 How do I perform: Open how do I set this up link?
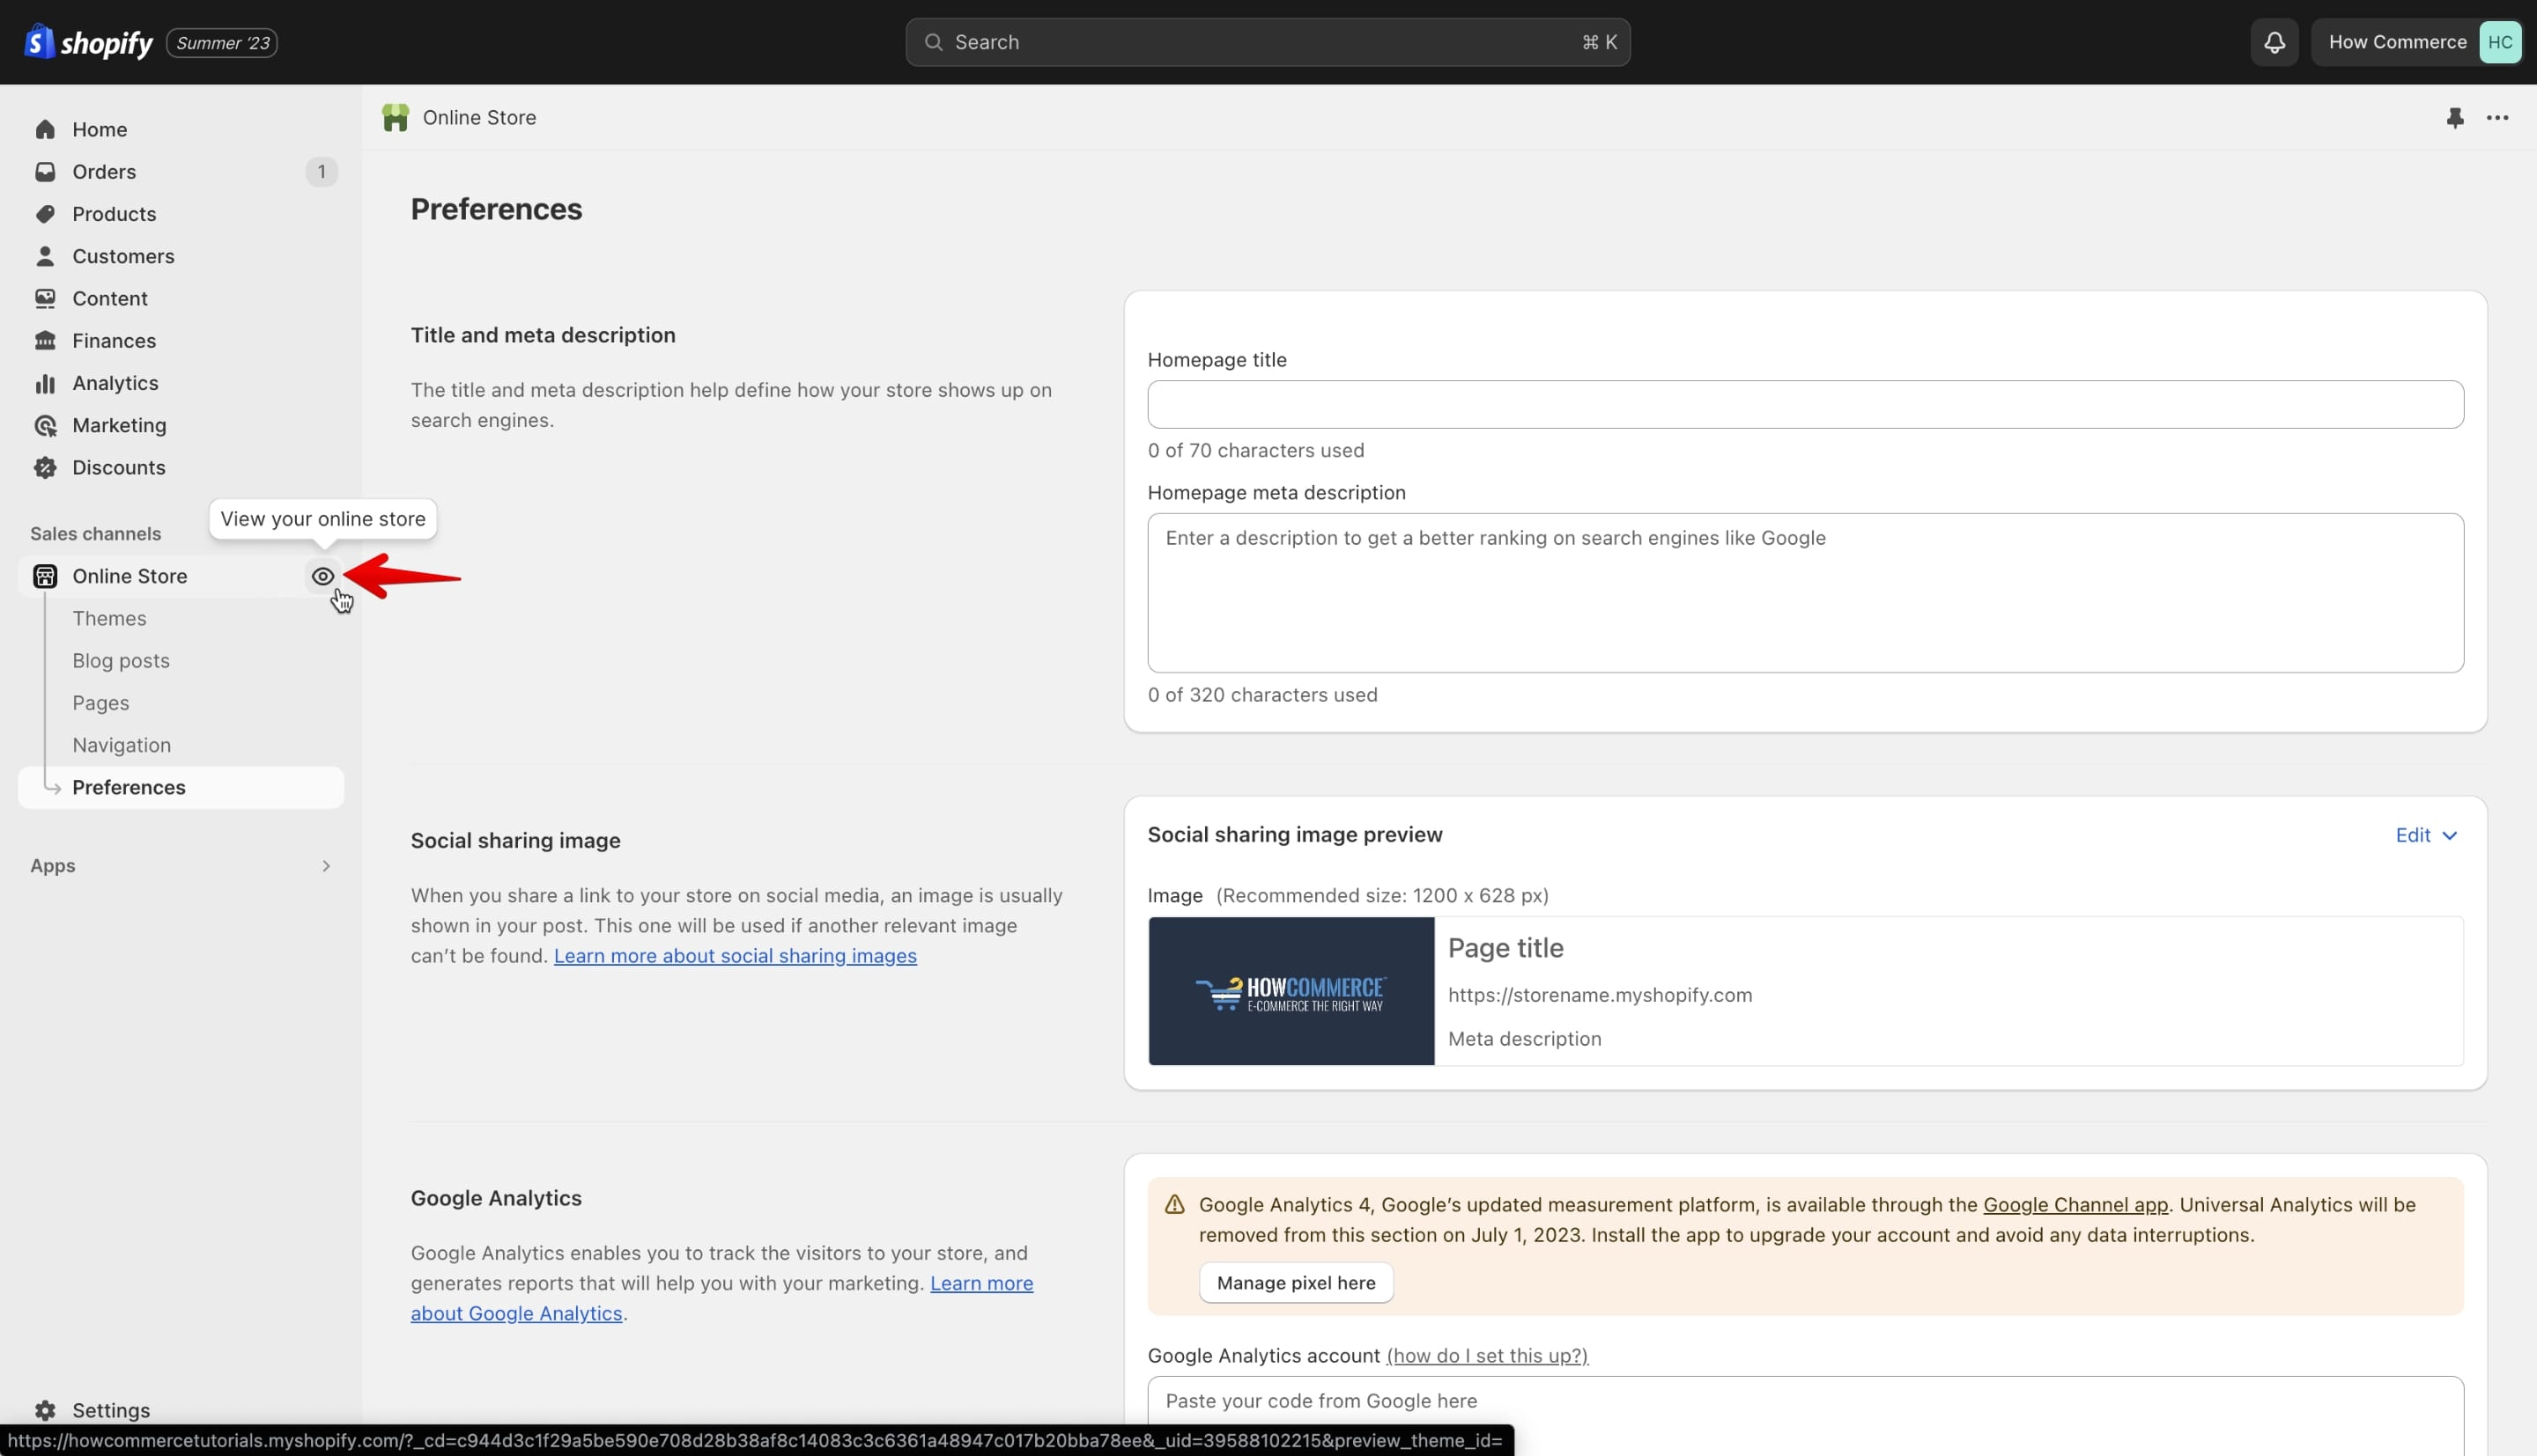pos(1487,1355)
